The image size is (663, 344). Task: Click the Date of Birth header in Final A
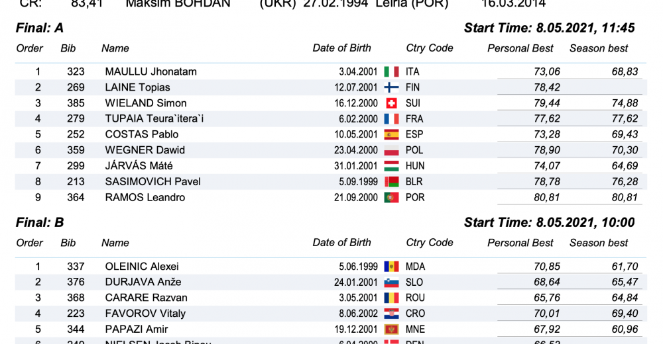(342, 48)
